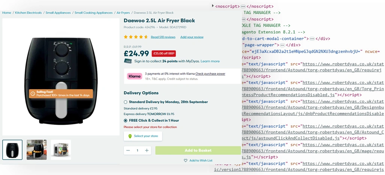
Task: Click the Daewoo 2.5L Air Fryer Black heading
Action: click(159, 21)
